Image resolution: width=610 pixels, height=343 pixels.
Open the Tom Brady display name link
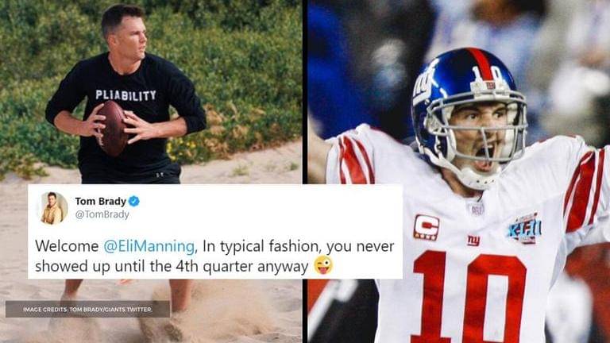pos(100,201)
